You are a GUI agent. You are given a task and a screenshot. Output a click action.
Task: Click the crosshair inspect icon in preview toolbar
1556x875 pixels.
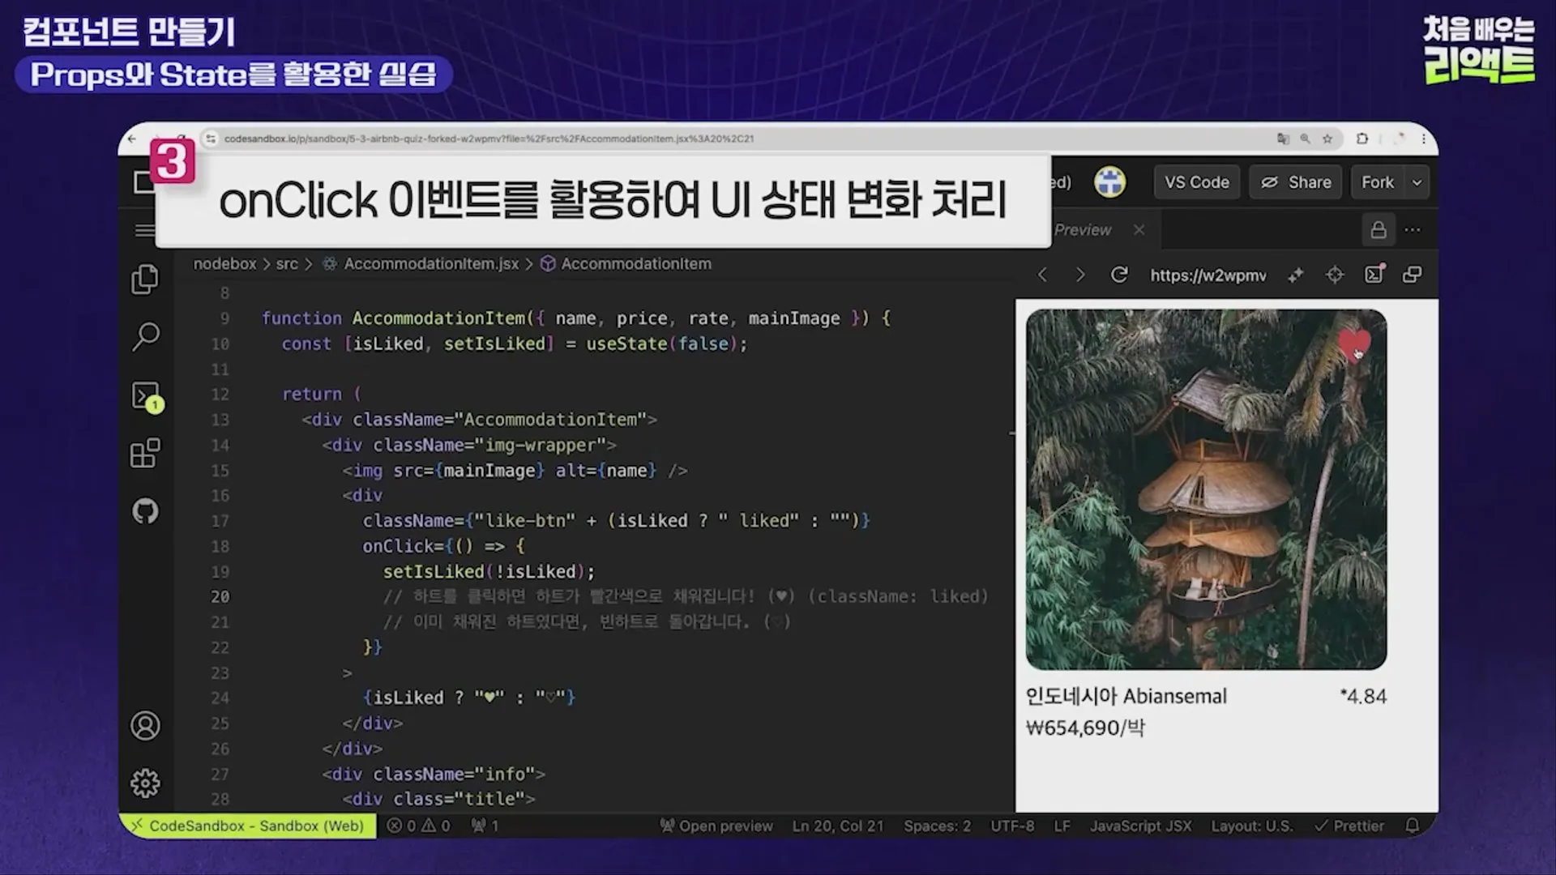coord(1335,275)
